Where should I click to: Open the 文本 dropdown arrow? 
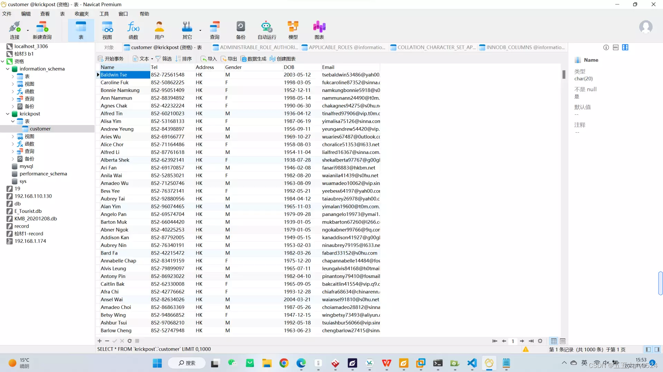click(152, 59)
